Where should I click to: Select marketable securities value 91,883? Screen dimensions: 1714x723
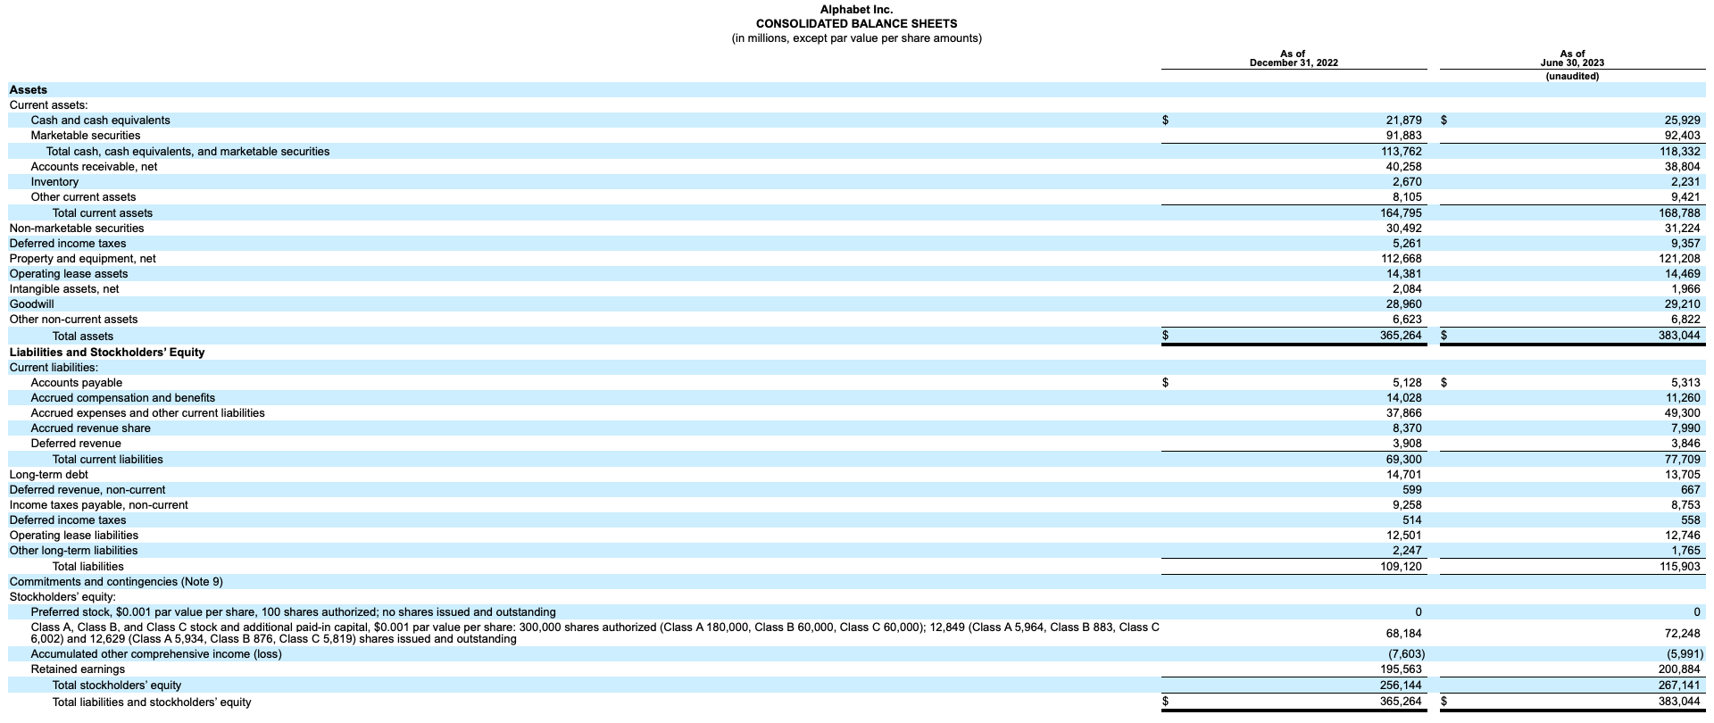click(1403, 136)
